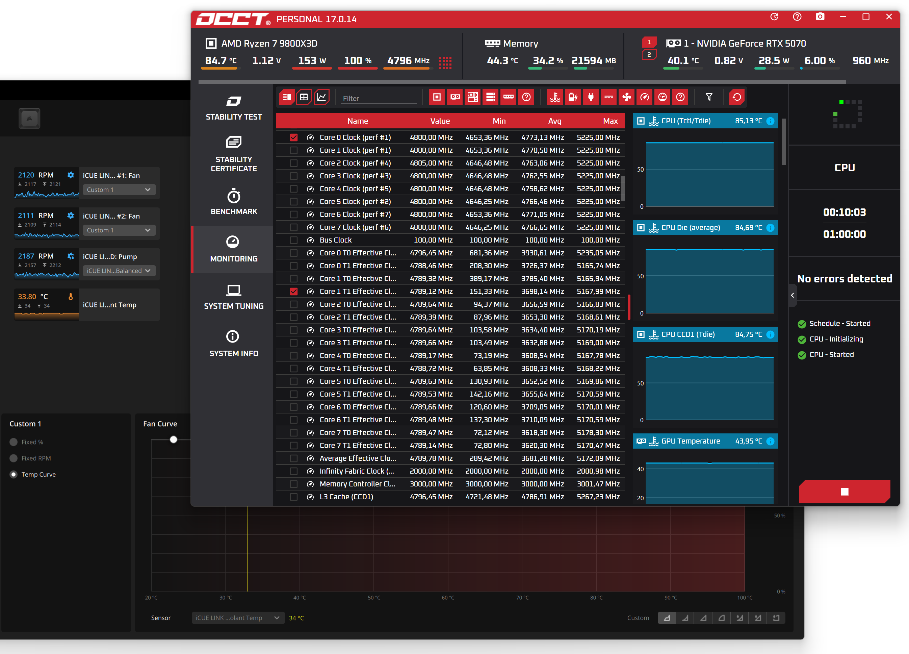Screen dimensions: 909x654
Task: Uncheck the Core 1 T1 Effective Clock checkbox
Action: click(294, 292)
